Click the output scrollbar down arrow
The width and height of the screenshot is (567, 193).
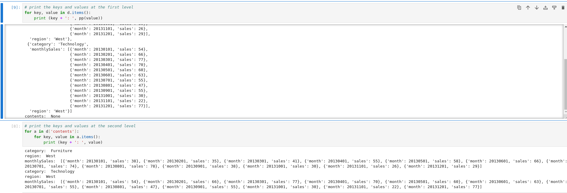pos(565,112)
